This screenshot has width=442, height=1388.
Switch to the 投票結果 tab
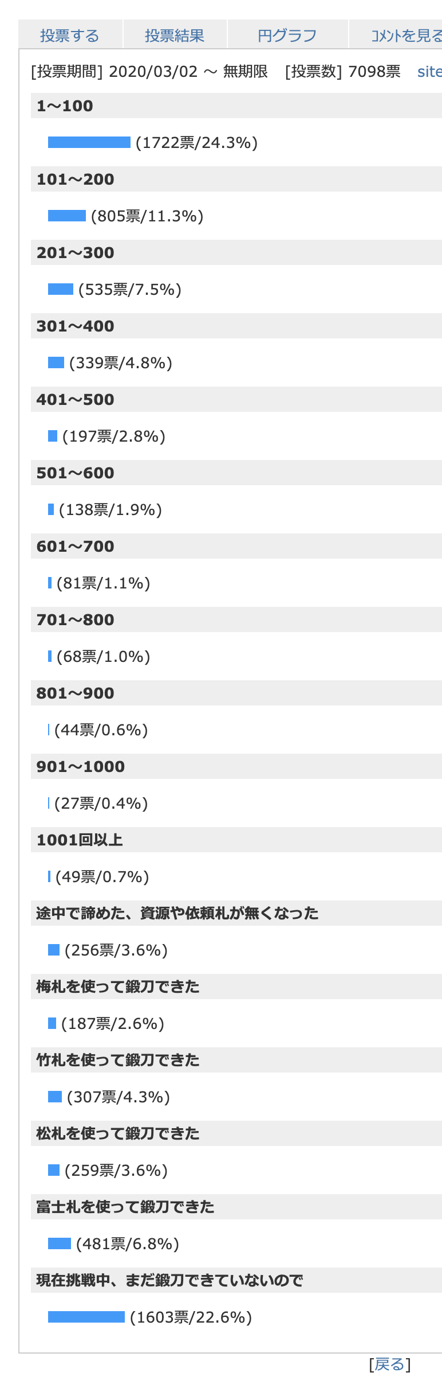(x=175, y=36)
